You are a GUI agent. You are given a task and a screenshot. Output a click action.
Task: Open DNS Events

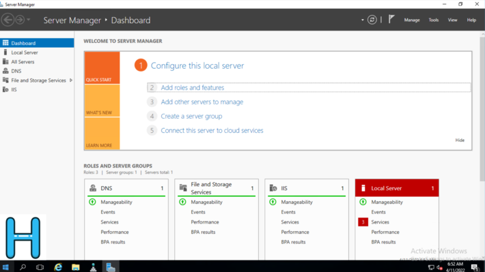108,212
